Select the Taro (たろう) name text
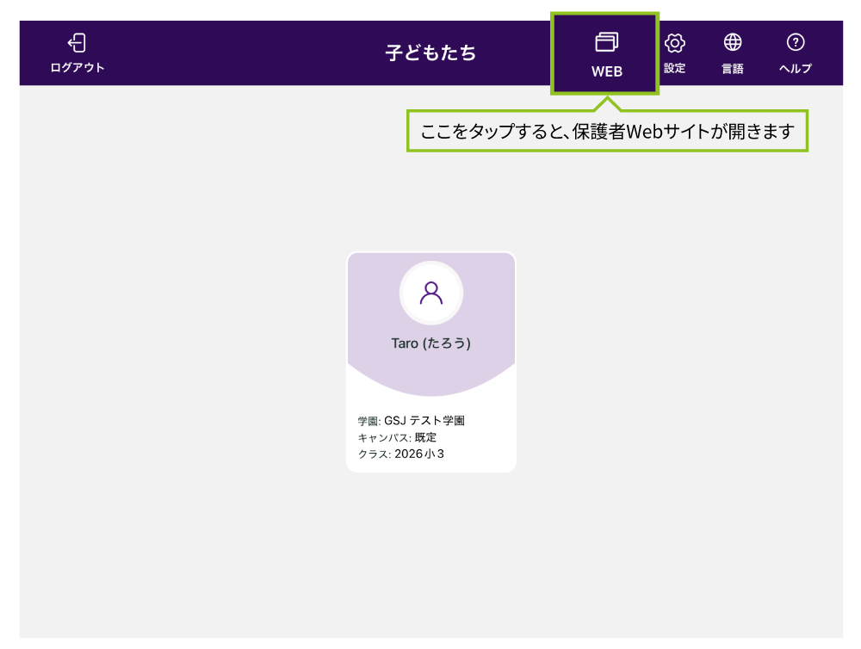The image size is (861, 649). (x=431, y=343)
